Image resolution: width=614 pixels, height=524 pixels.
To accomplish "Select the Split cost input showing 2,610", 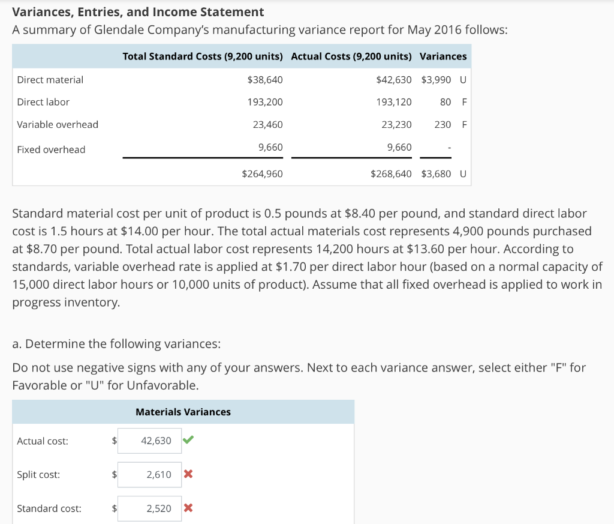I will [150, 474].
